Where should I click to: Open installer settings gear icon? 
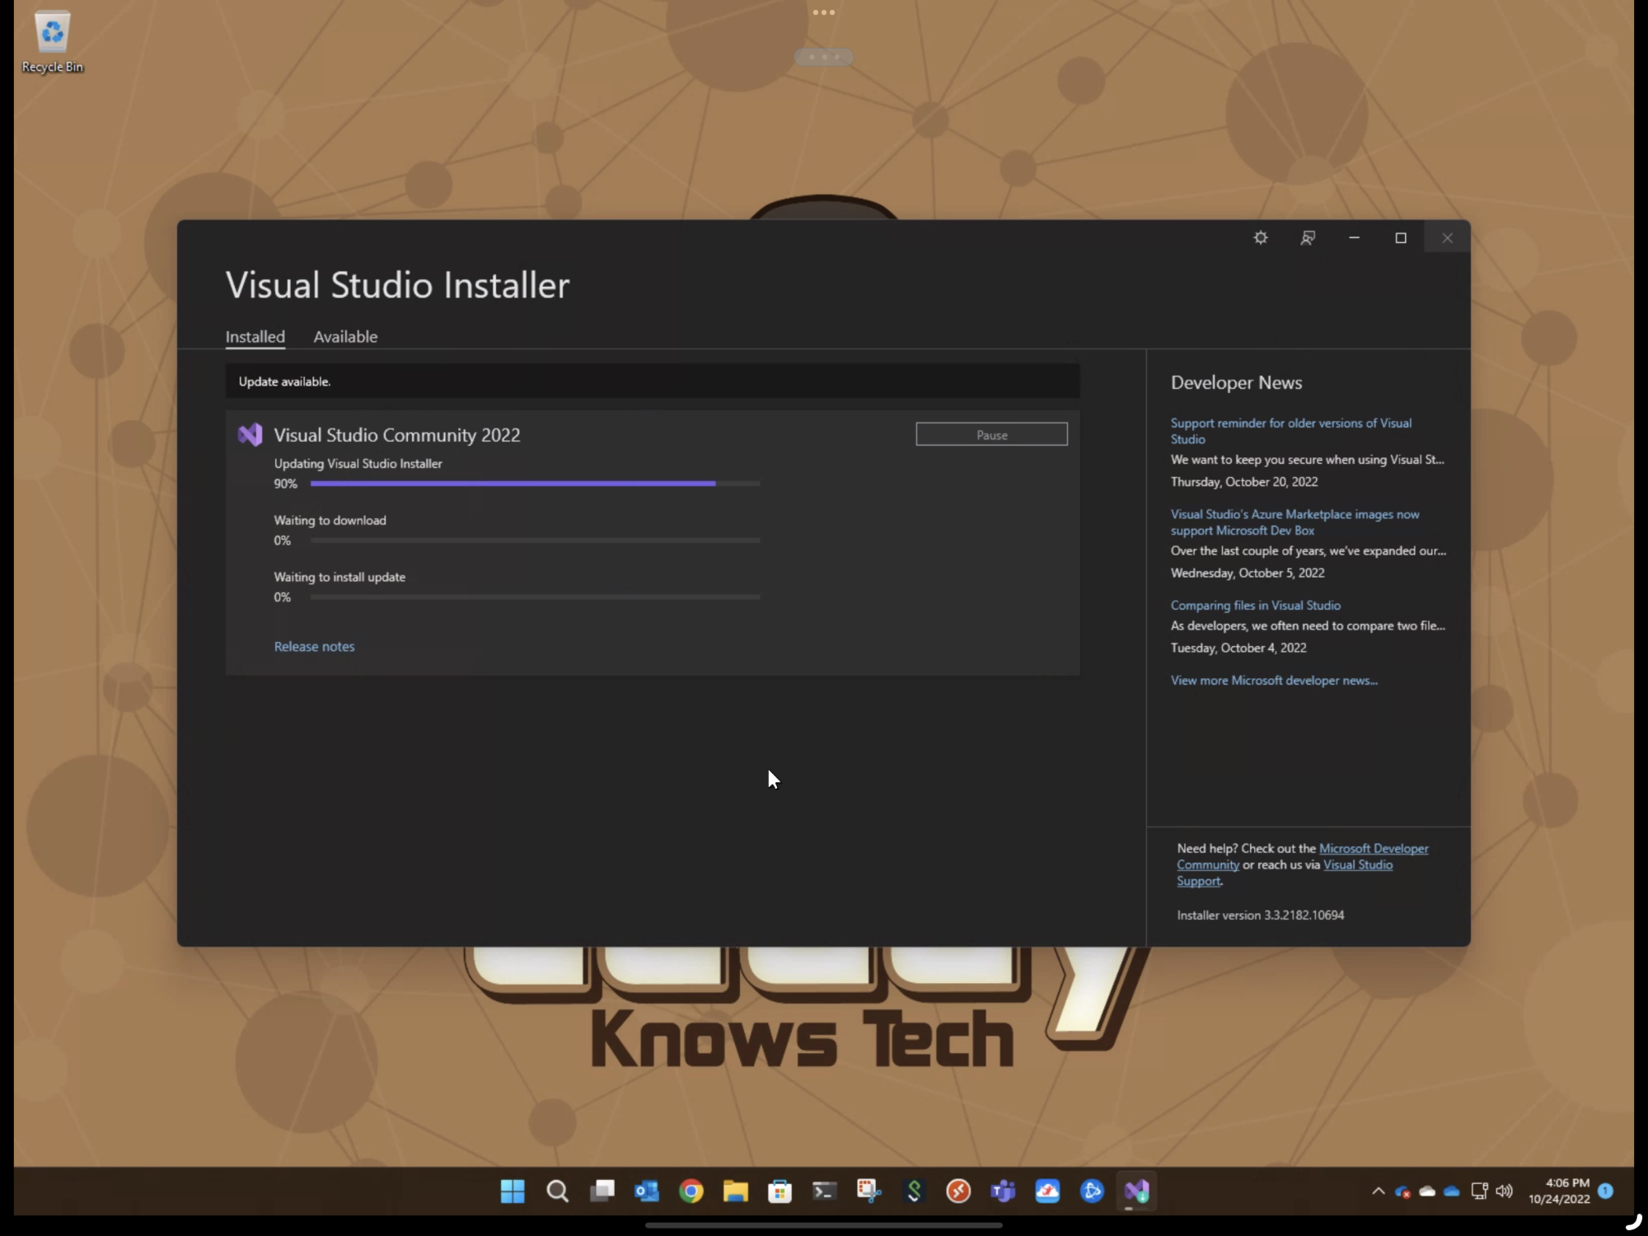1260,238
